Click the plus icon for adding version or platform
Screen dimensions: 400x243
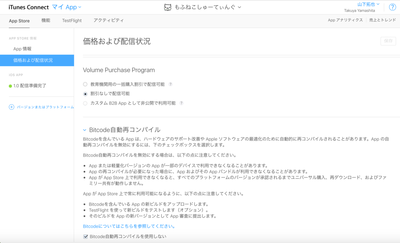click(11, 107)
